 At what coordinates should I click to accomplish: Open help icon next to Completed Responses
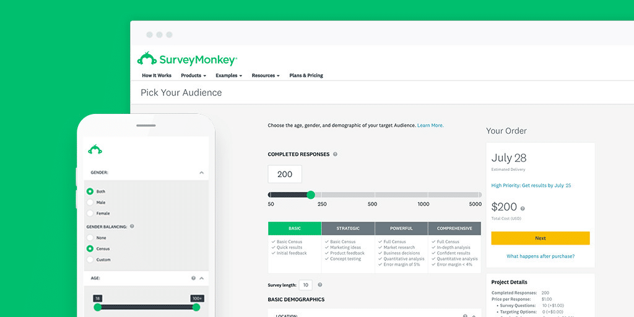pos(335,154)
